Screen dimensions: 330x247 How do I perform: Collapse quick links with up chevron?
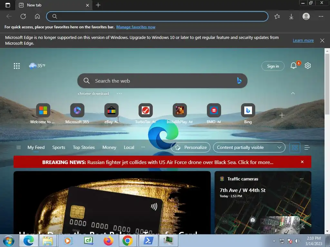[x=293, y=93]
